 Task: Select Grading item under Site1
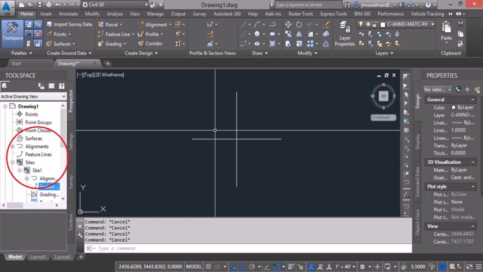click(49, 195)
